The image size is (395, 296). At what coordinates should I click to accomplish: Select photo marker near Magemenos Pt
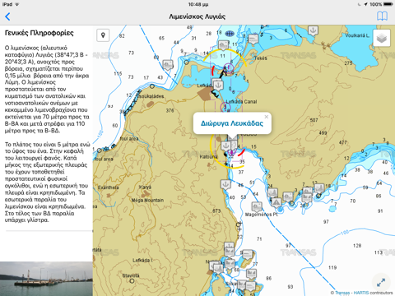(x=257, y=206)
